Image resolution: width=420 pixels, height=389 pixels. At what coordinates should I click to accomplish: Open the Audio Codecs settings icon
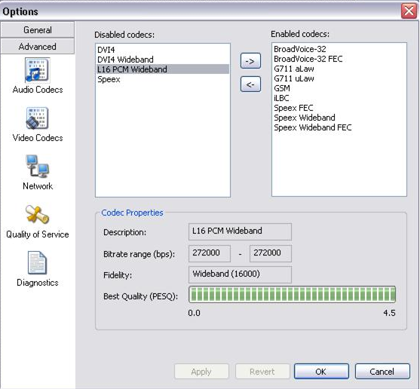point(37,70)
